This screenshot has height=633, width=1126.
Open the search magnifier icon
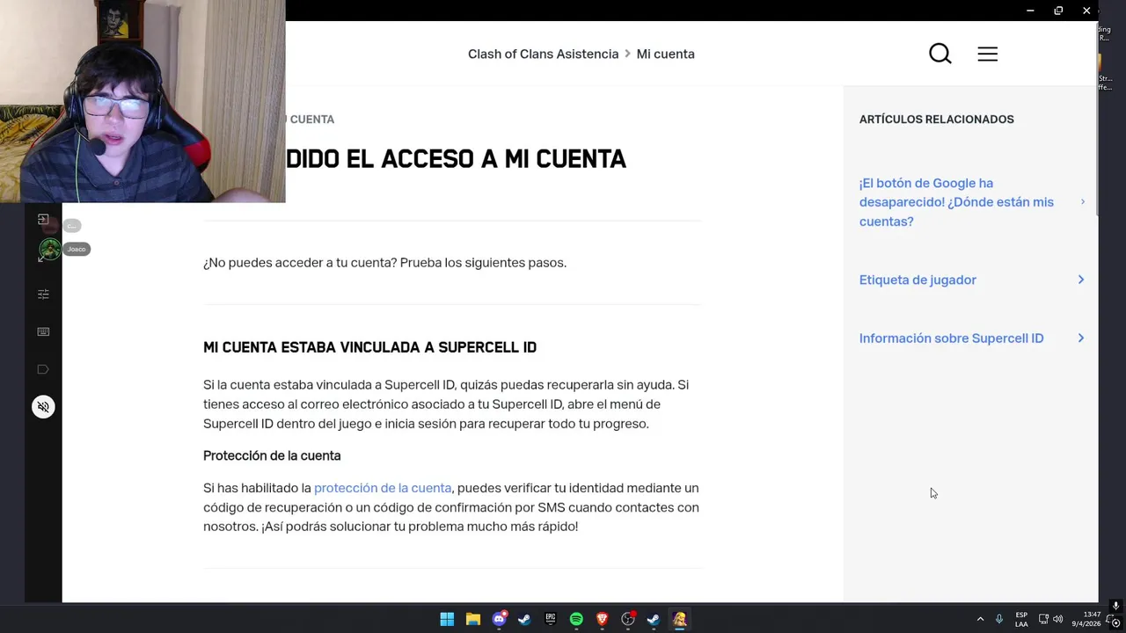point(940,54)
